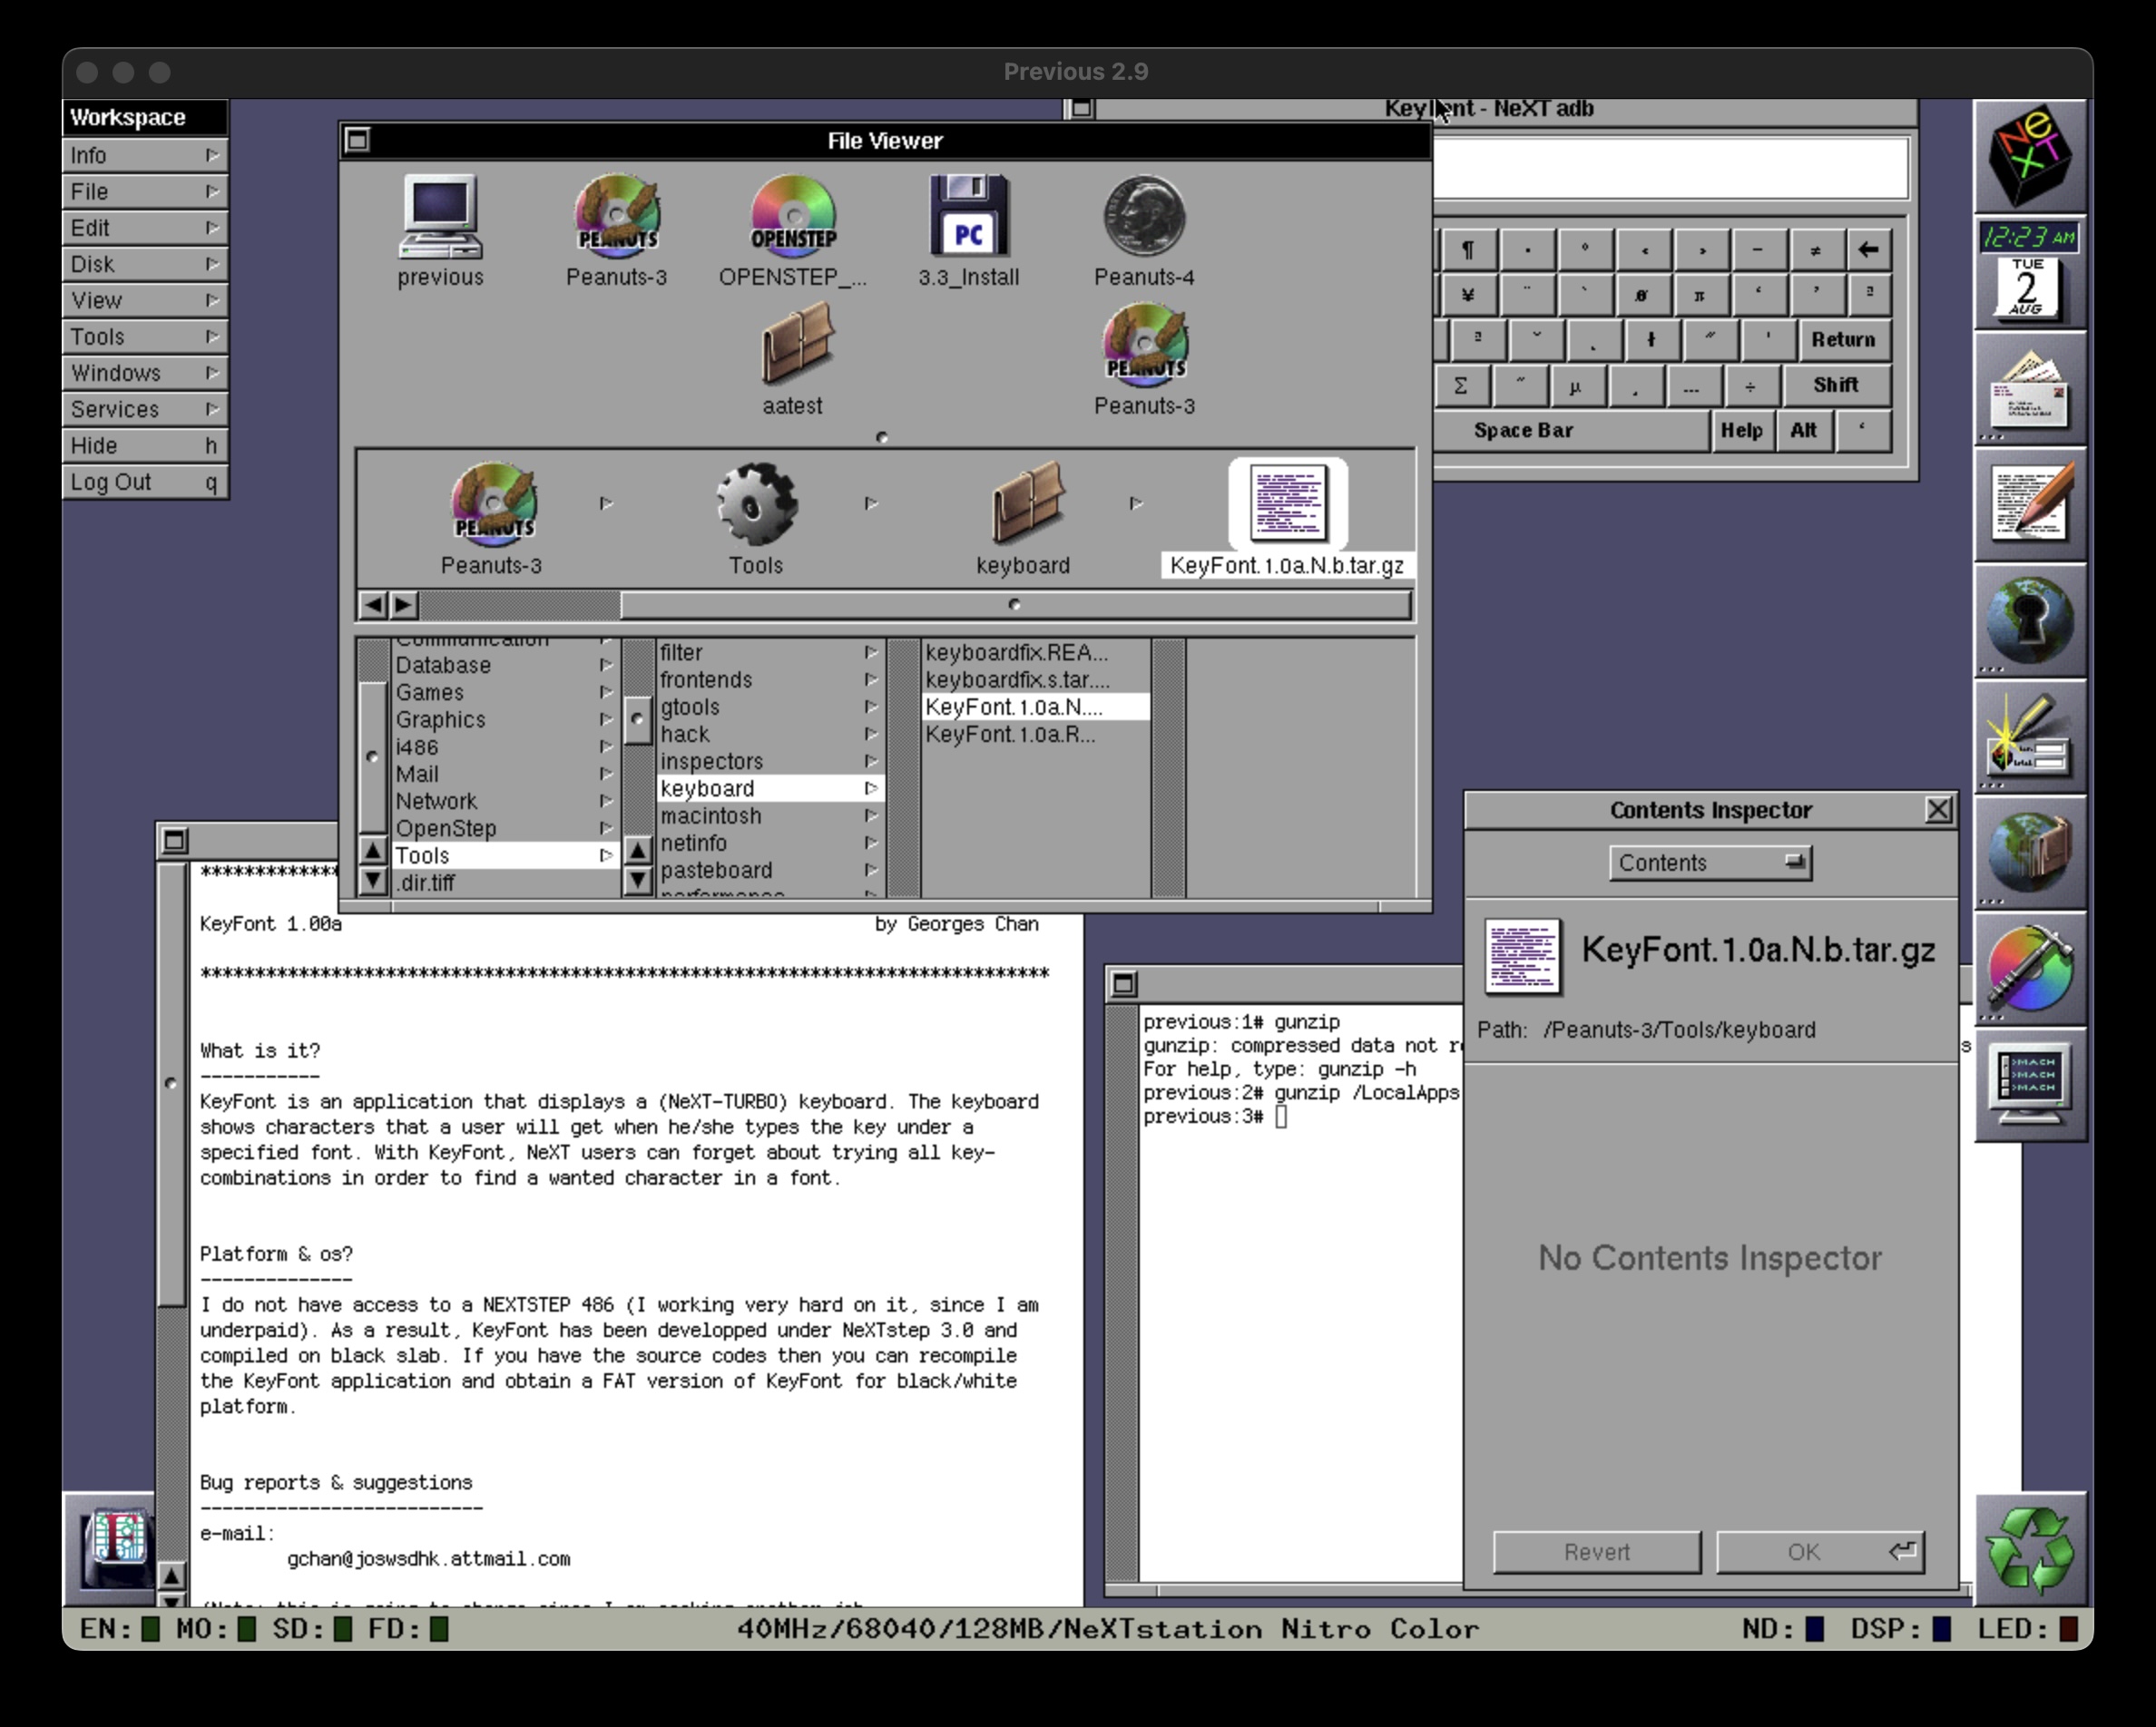This screenshot has width=2156, height=1727.
Task: Toggle the Alt key in KeyFont keyboard
Action: coord(1803,431)
